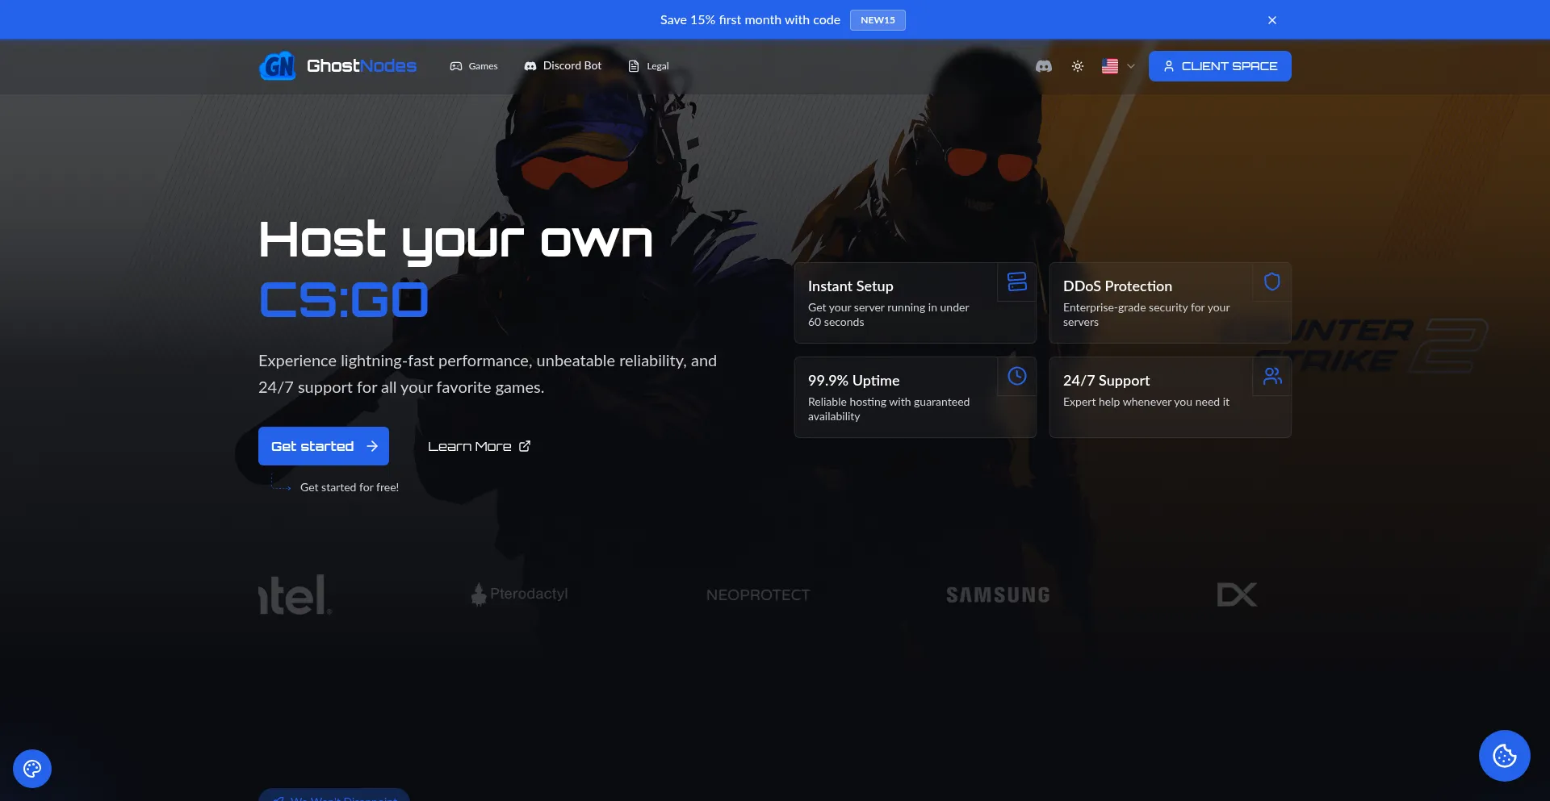Click the Get started button
1550x801 pixels.
pyautogui.click(x=323, y=446)
